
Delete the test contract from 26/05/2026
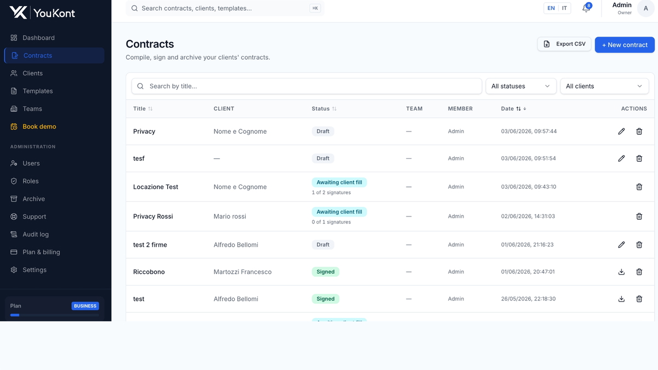(x=639, y=299)
